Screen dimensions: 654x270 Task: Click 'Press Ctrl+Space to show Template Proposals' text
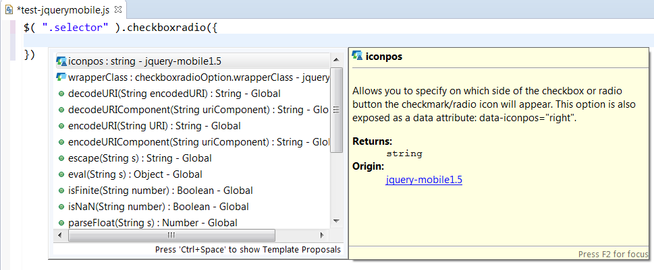248,250
